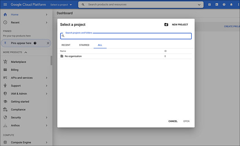
Task: Dismiss the Pins appear here hint
Action: coord(48,43)
